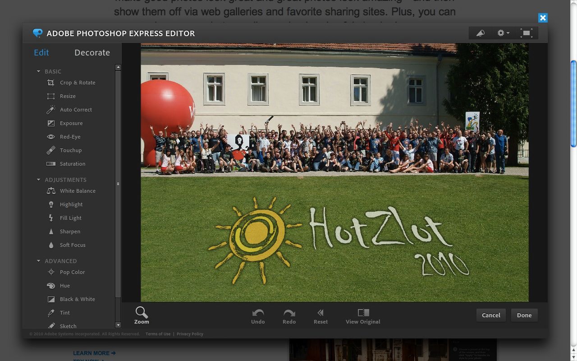Select the Crop & Rotate tool
577x361 pixels.
click(77, 83)
